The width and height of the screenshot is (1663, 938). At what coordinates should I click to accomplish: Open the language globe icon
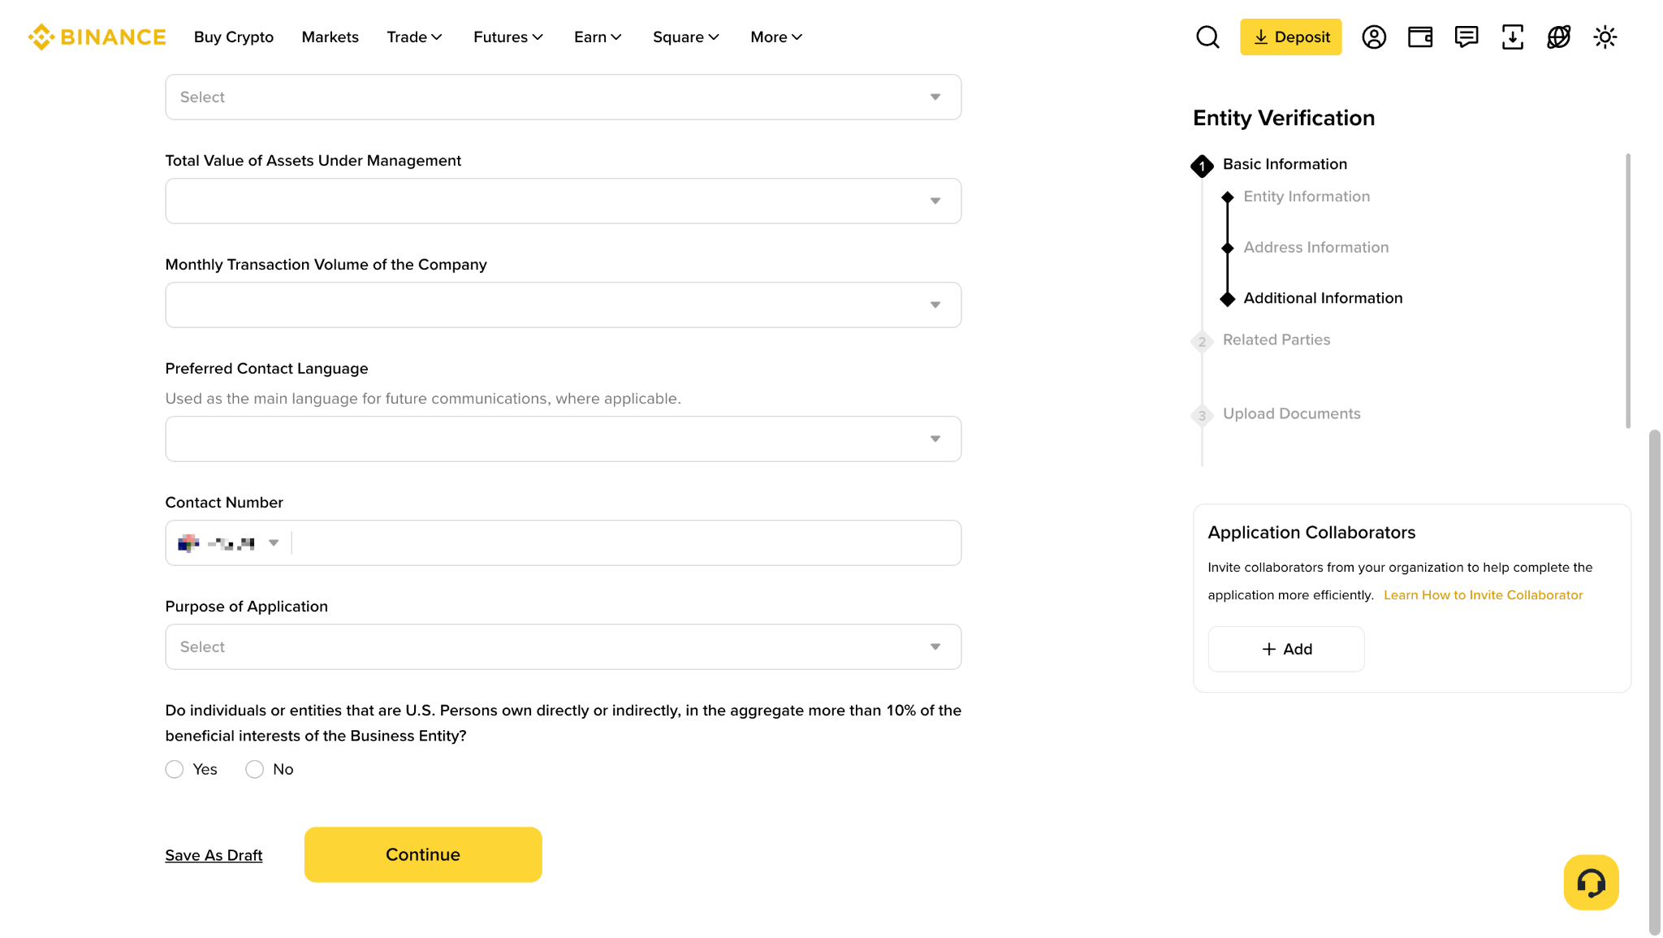click(x=1559, y=37)
